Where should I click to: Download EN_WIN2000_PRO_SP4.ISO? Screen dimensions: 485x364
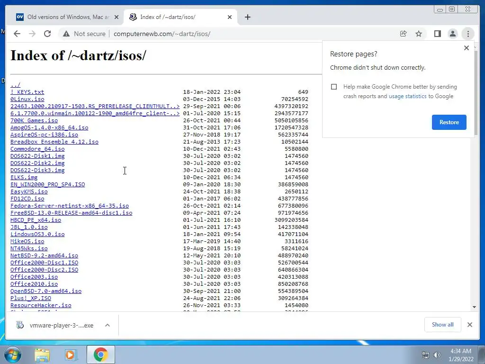48,184
